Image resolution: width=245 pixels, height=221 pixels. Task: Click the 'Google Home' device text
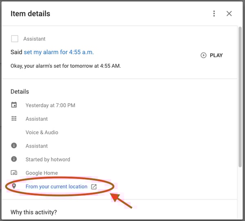(42, 173)
